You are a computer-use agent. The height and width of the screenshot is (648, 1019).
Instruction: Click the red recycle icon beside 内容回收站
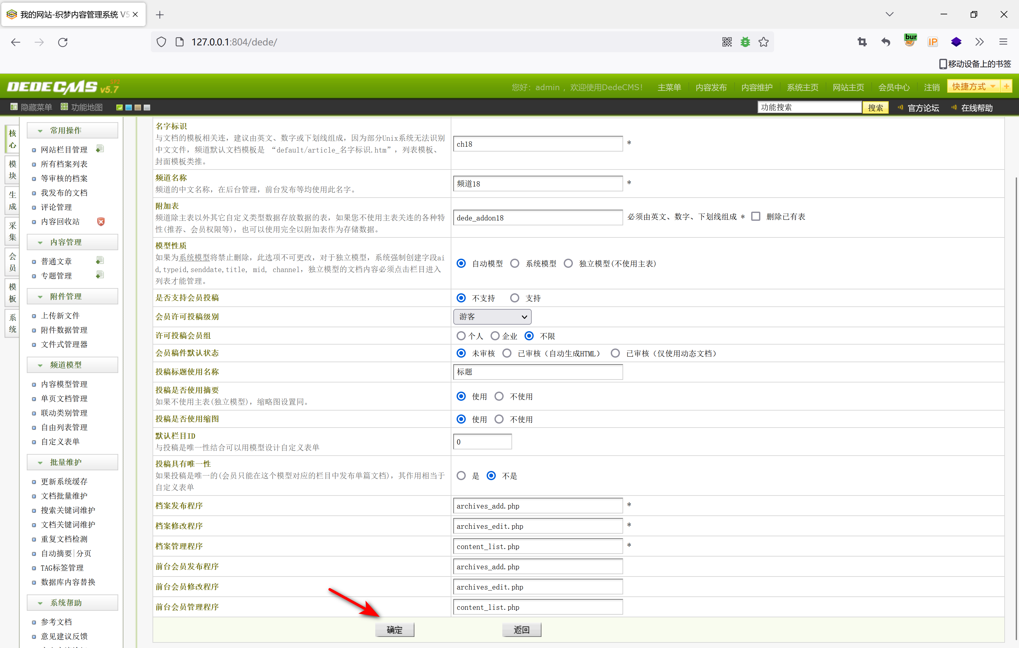(x=101, y=221)
